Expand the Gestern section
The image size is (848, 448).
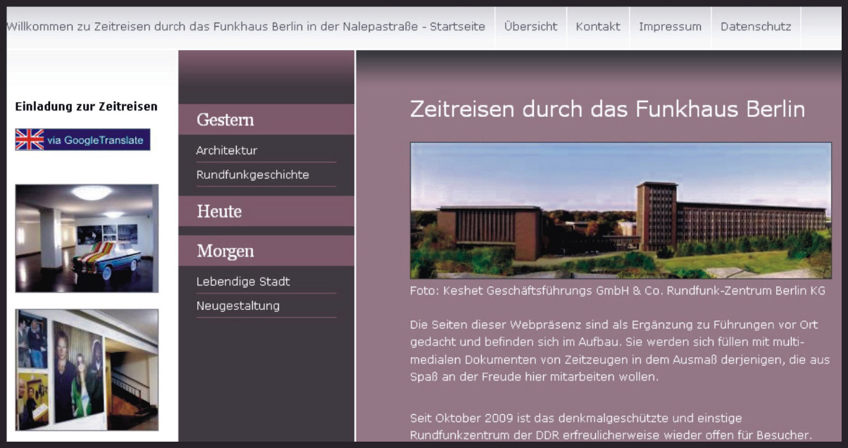(x=225, y=120)
